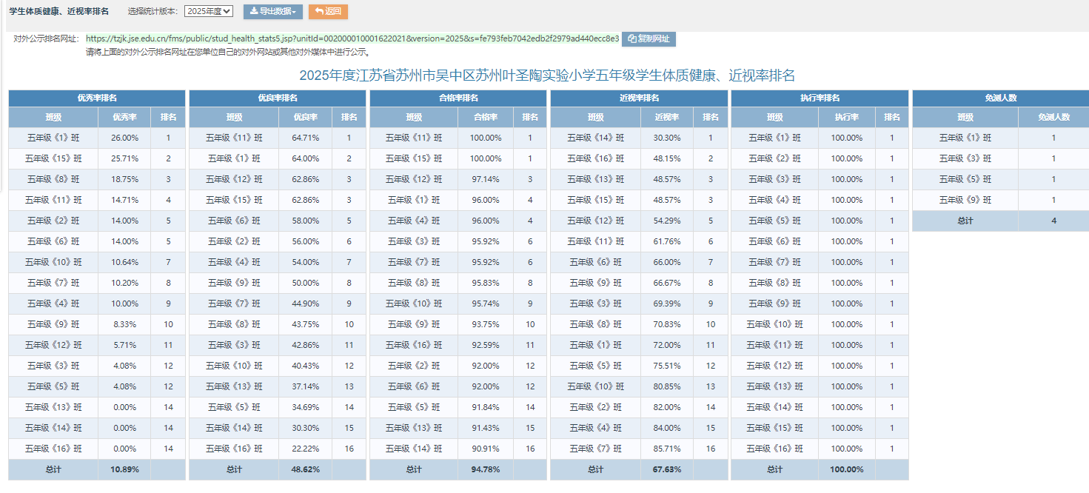The image size is (1089, 493).
Task: Click the 10.89% total excellent rate cell
Action: (x=124, y=469)
